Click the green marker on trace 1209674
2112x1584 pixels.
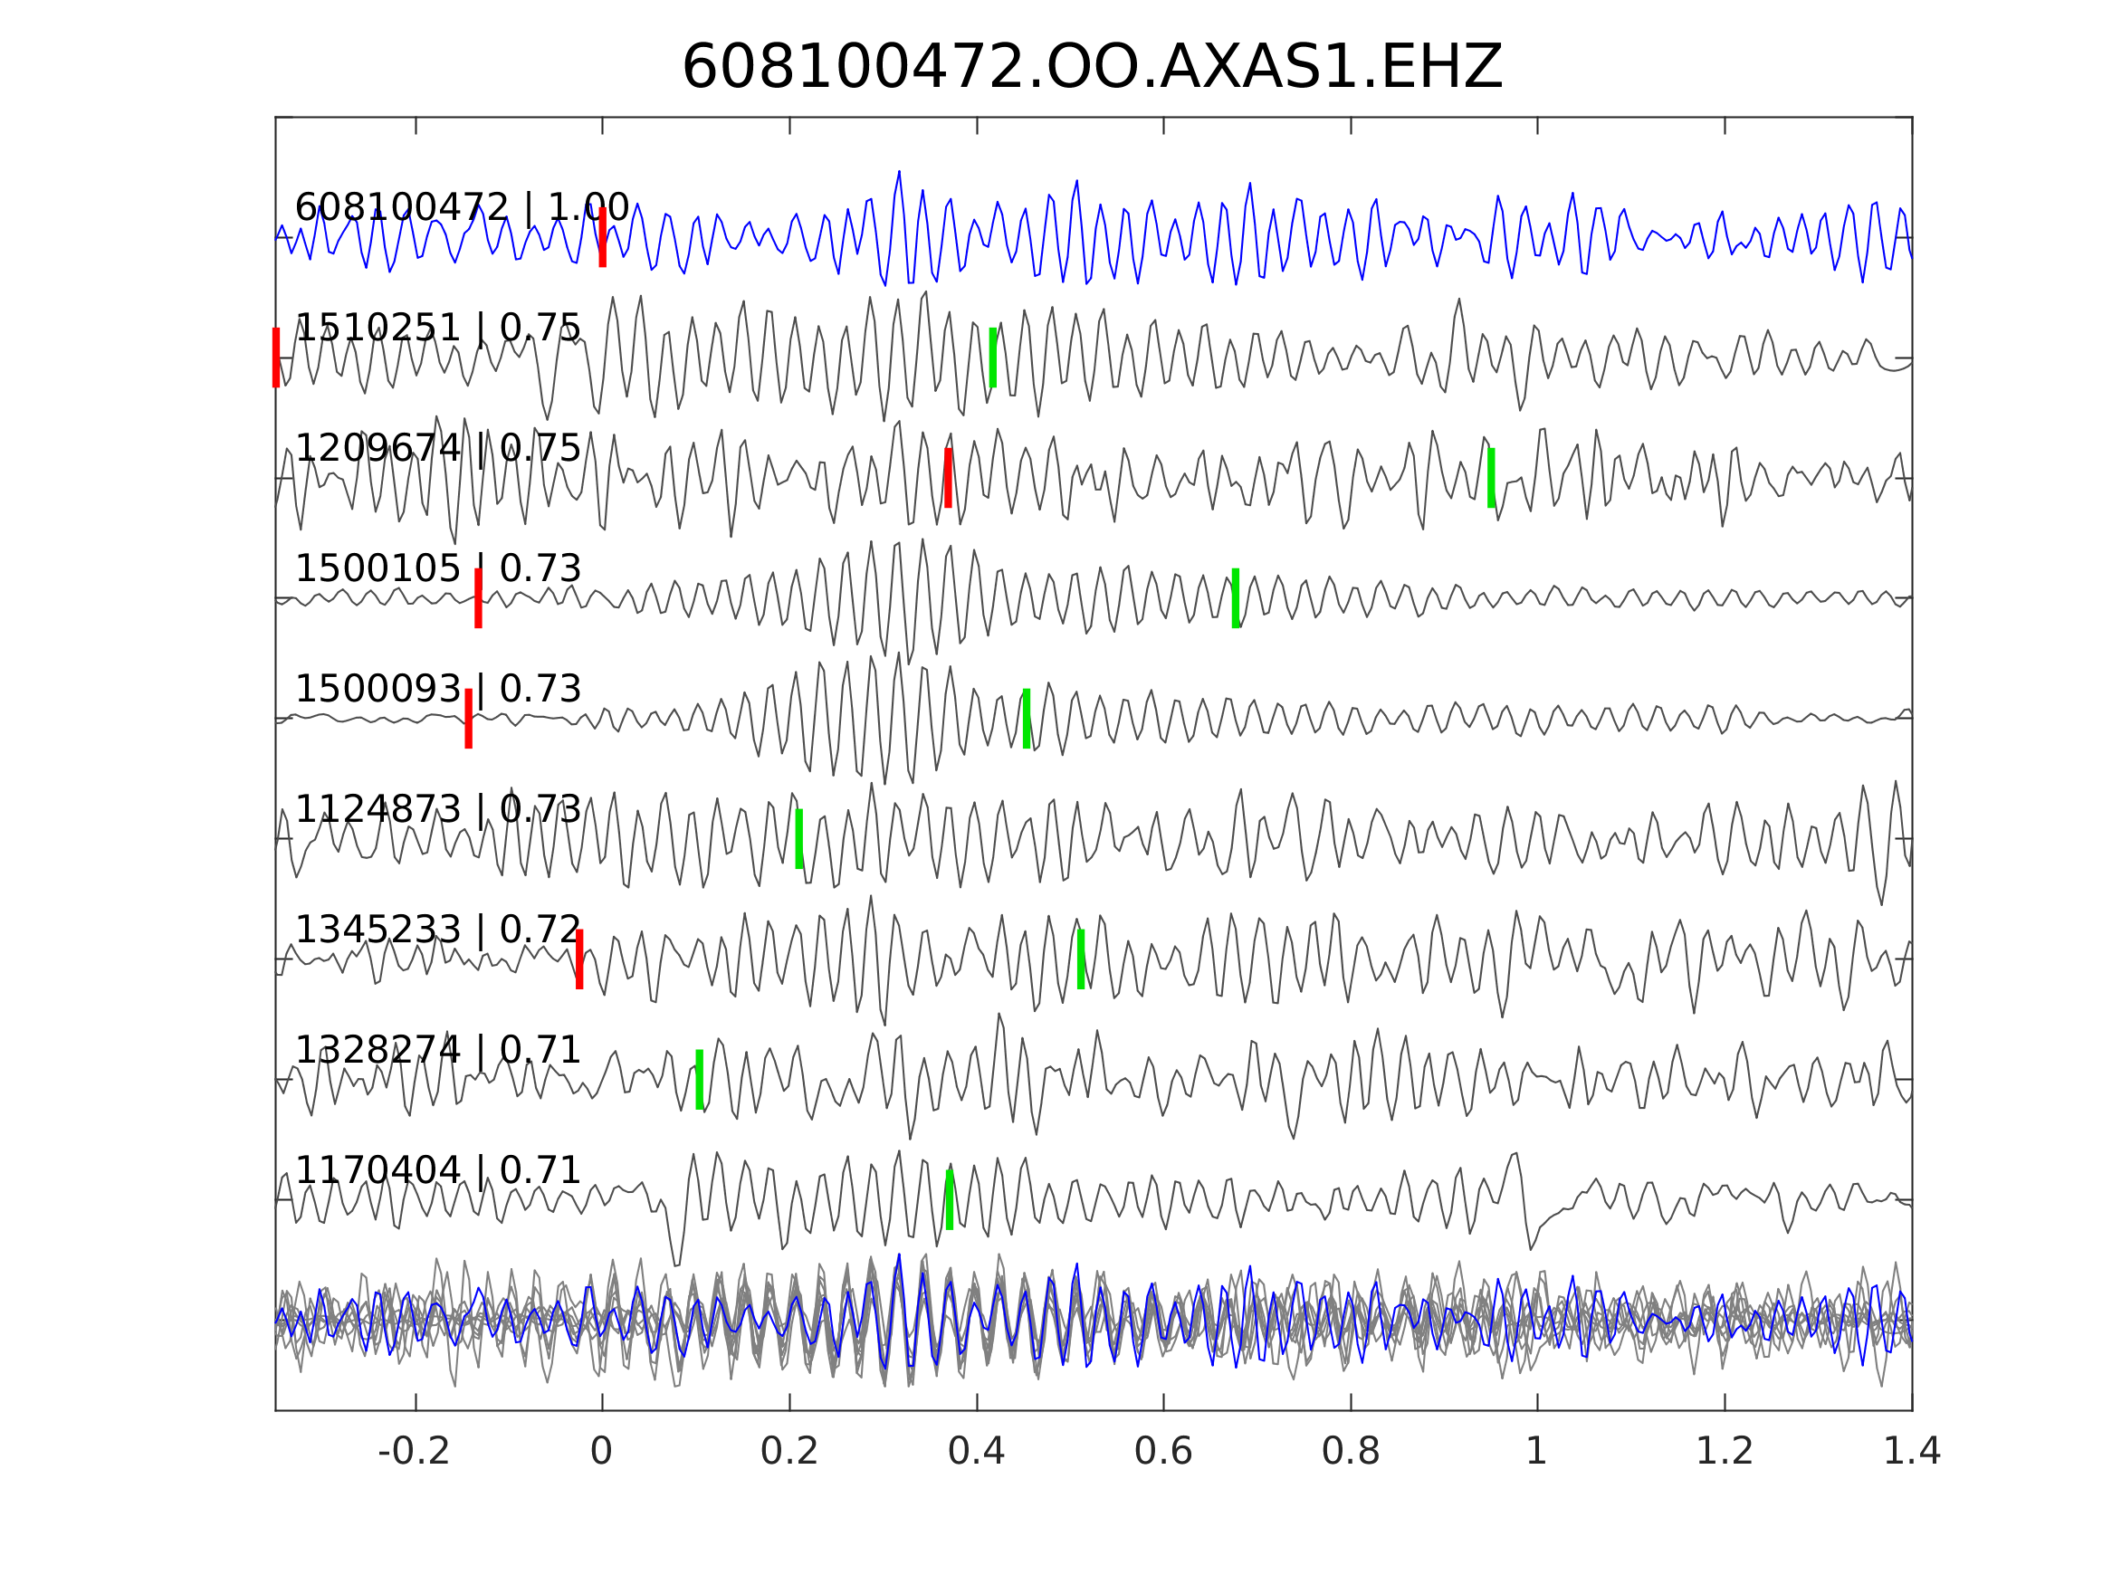tap(1491, 477)
